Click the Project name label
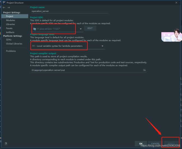The height and width of the screenshot is (149, 182). click(37, 7)
